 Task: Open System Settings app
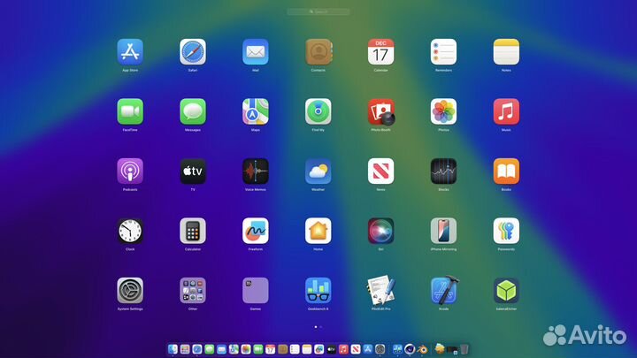pos(130,291)
